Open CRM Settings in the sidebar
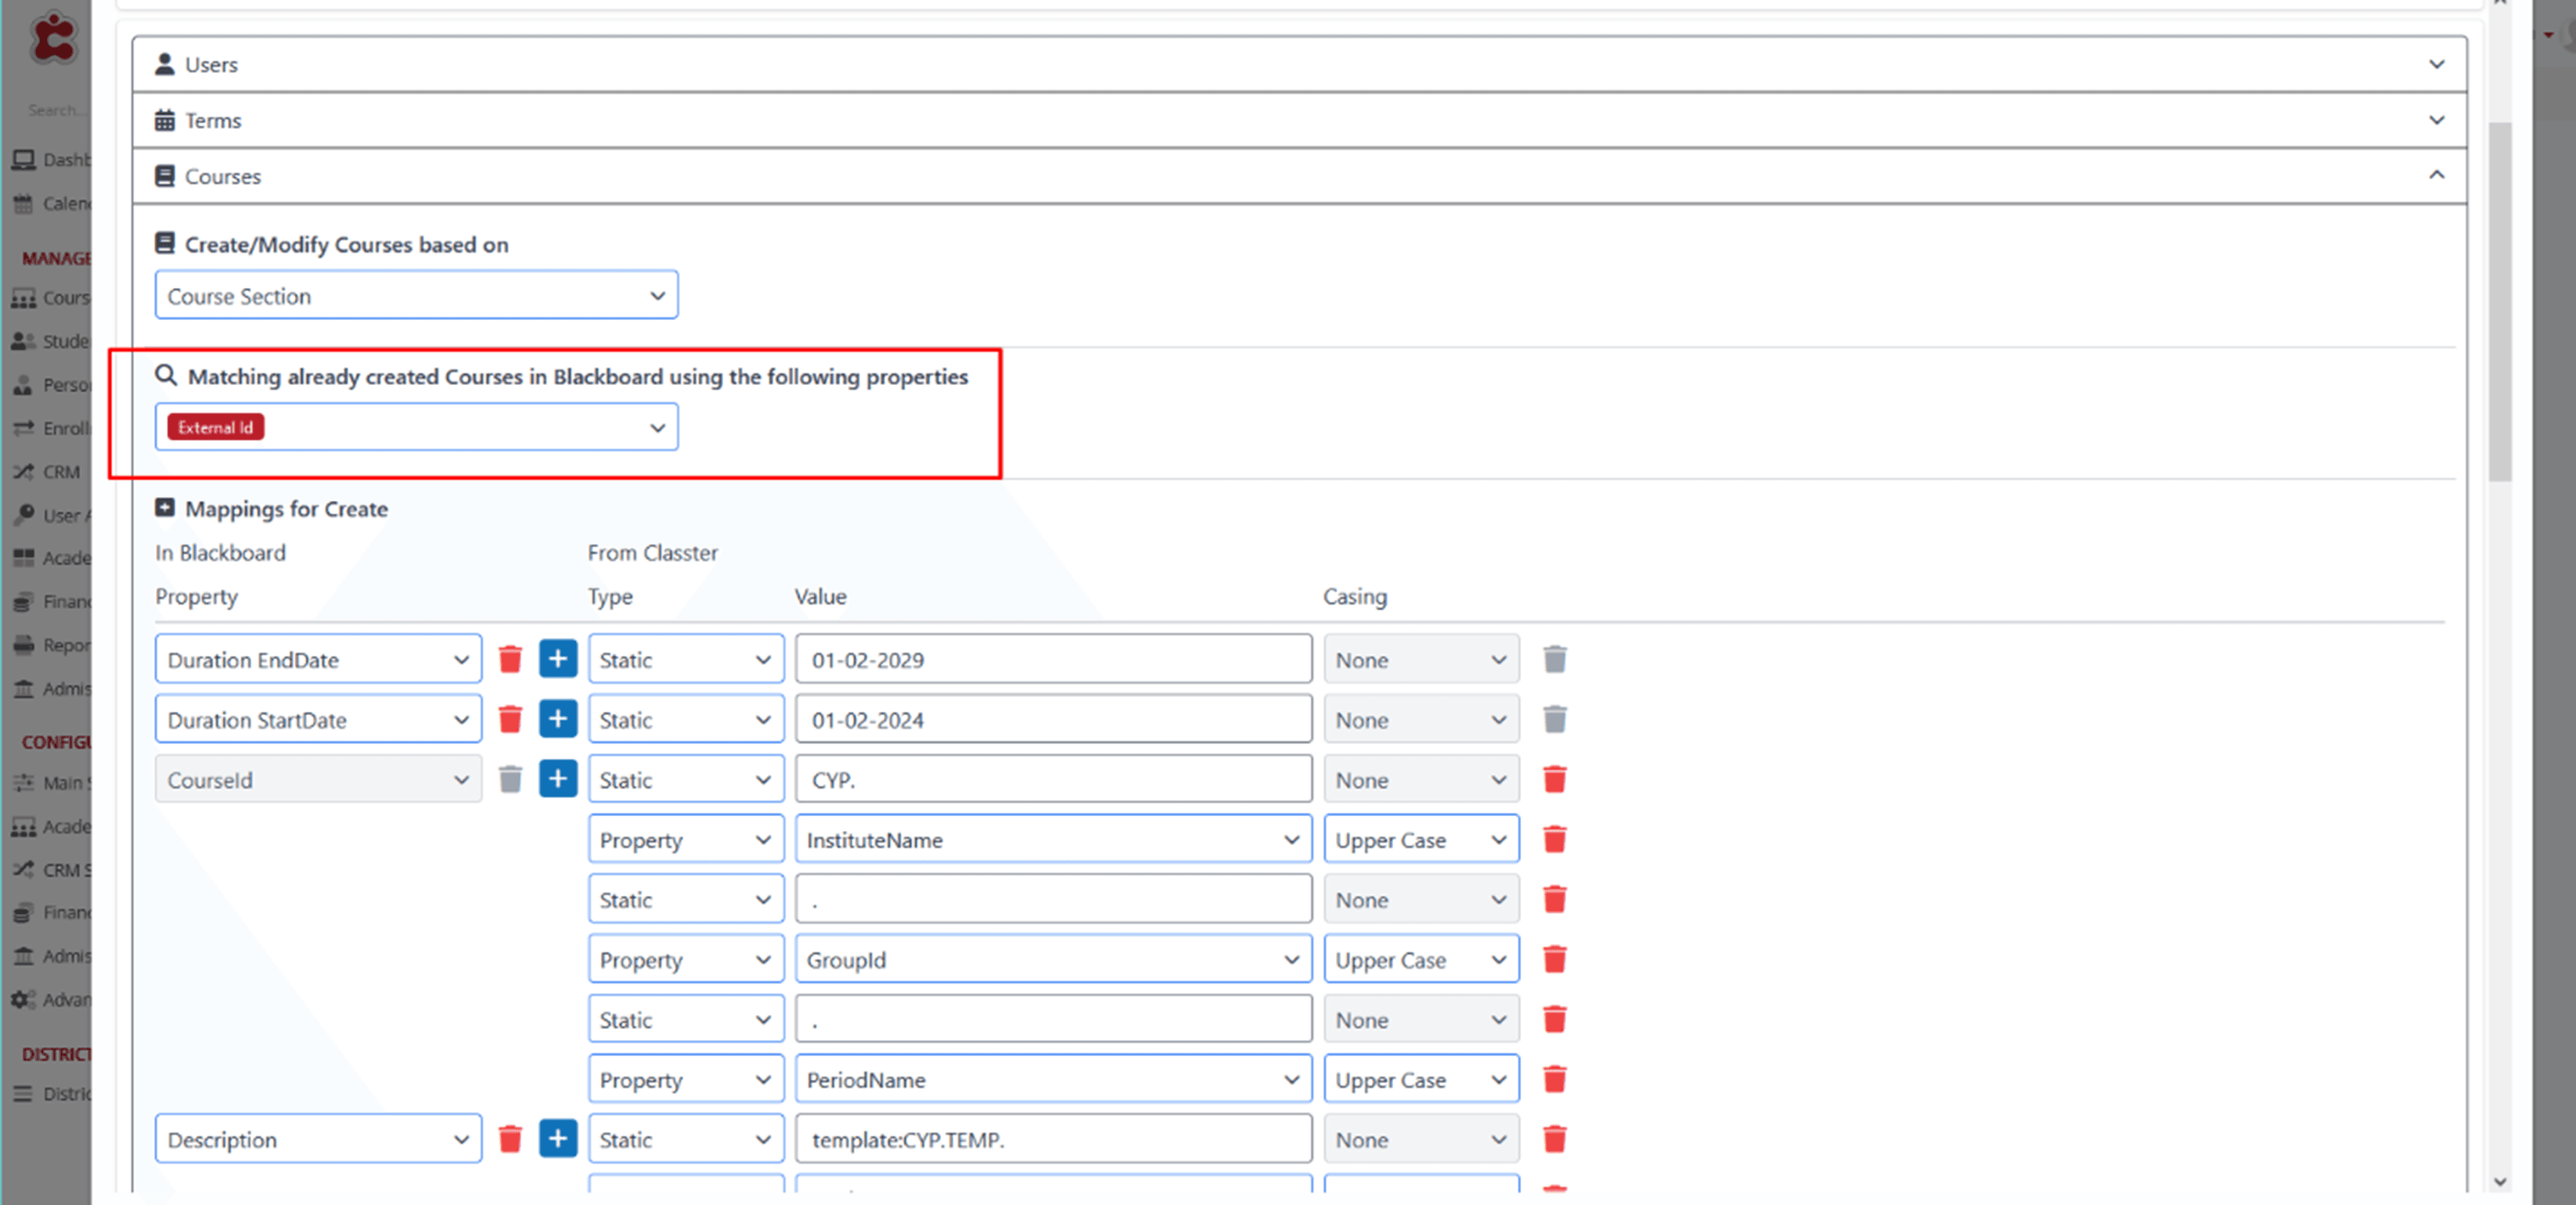The image size is (2576, 1205). pos(51,870)
